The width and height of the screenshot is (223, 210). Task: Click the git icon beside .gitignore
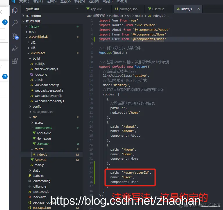pos(30,186)
